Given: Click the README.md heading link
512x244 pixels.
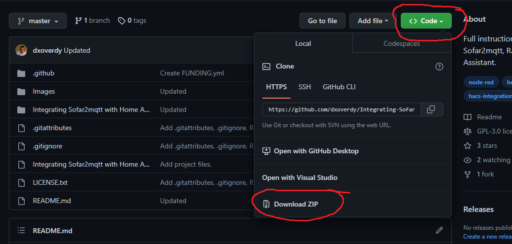Looking at the screenshot, I should pos(52,231).
